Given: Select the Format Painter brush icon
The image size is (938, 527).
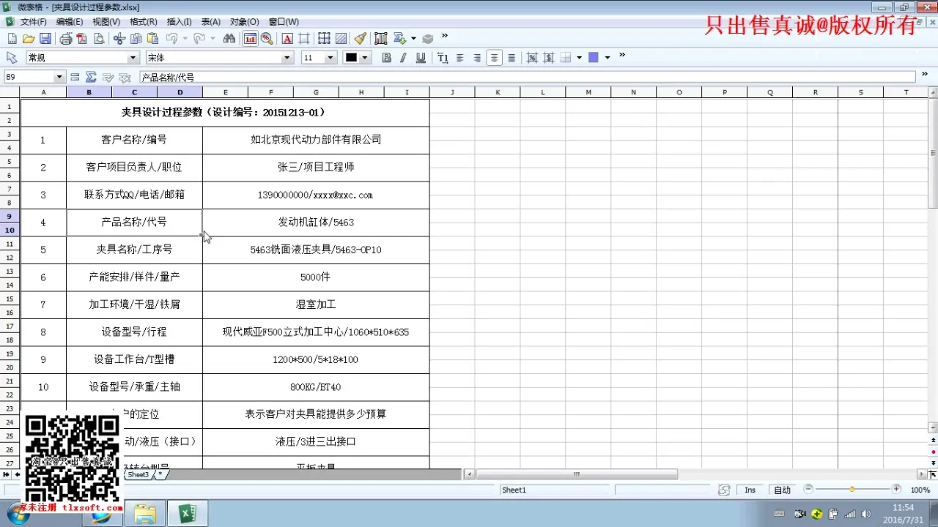Looking at the screenshot, I should [x=361, y=39].
